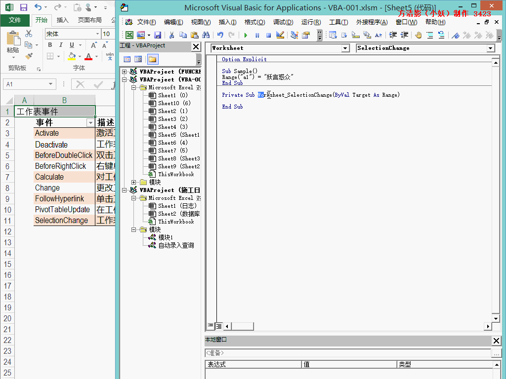Open the 编辑(E) menu
The image size is (506, 379).
(x=173, y=22)
